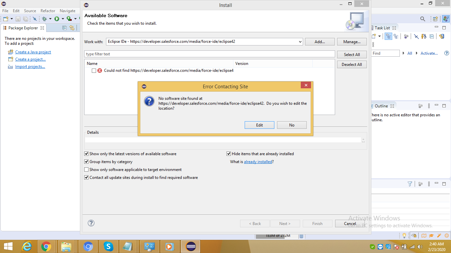This screenshot has width=451, height=253.
Task: Click the Open Perspective icon
Action: [435, 19]
